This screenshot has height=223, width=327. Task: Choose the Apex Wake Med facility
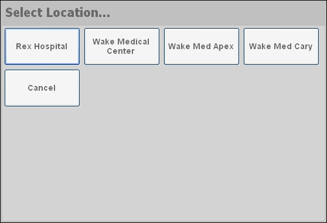(202, 46)
